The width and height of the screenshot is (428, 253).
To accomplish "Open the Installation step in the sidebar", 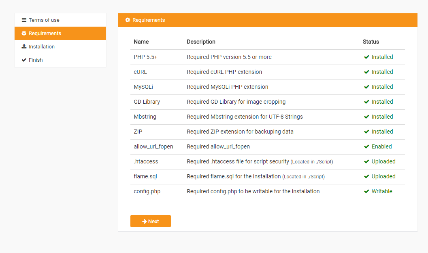I will pos(41,46).
